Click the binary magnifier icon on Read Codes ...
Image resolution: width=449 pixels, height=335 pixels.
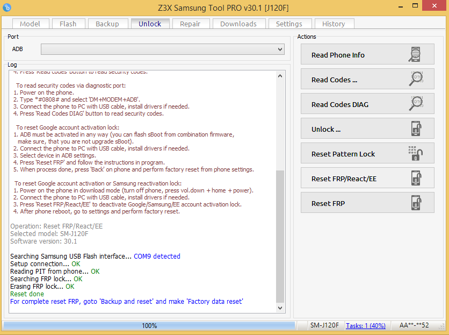(x=416, y=79)
